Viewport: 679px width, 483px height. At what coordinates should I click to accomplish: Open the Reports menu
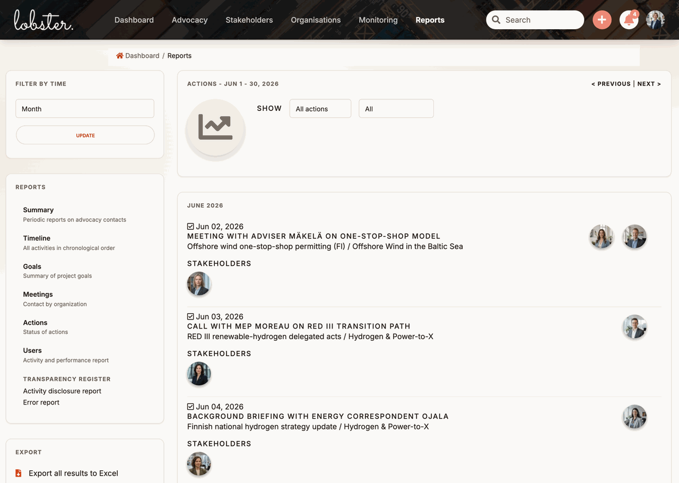(430, 20)
